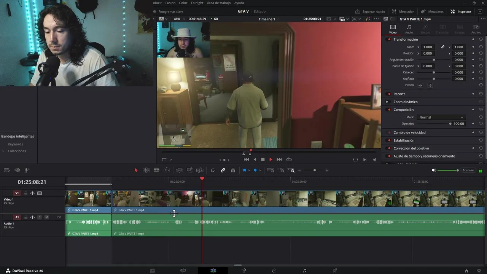This screenshot has width=487, height=274.
Task: Toggle the Inspector panel button
Action: pos(461,11)
